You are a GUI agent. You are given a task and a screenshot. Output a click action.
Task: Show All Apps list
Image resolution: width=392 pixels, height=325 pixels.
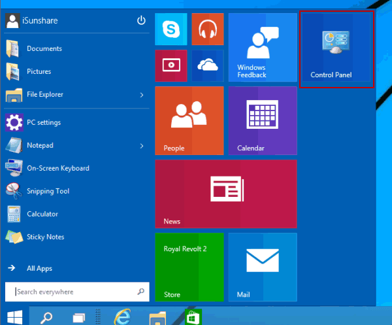(30, 268)
